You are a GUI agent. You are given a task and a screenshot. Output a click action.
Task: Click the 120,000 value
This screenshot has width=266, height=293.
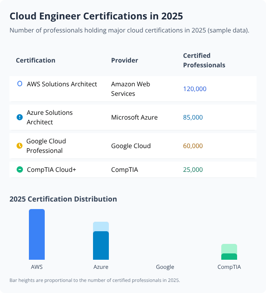point(195,89)
